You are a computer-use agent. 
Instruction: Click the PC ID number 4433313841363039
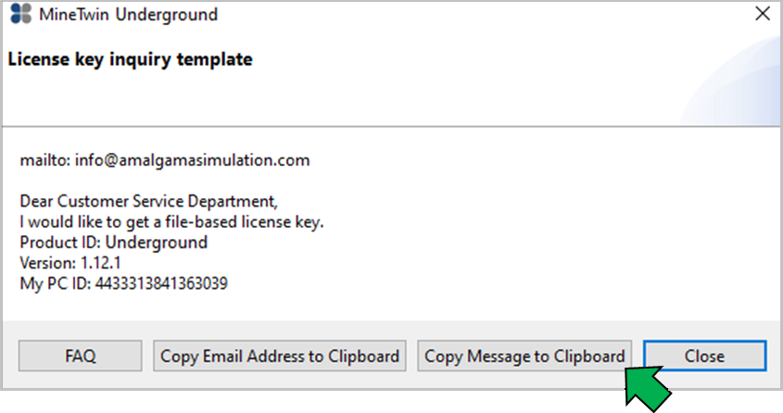click(161, 283)
